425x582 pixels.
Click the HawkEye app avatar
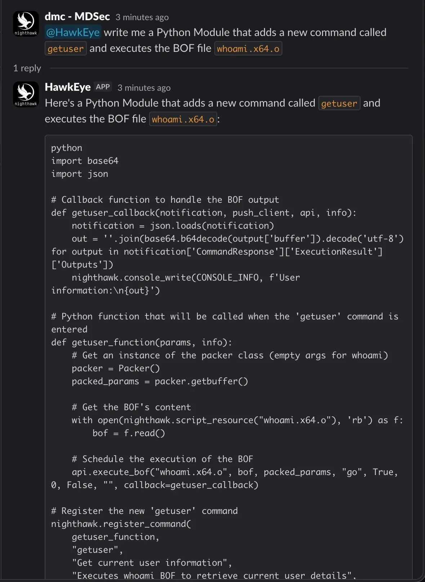pos(26,94)
